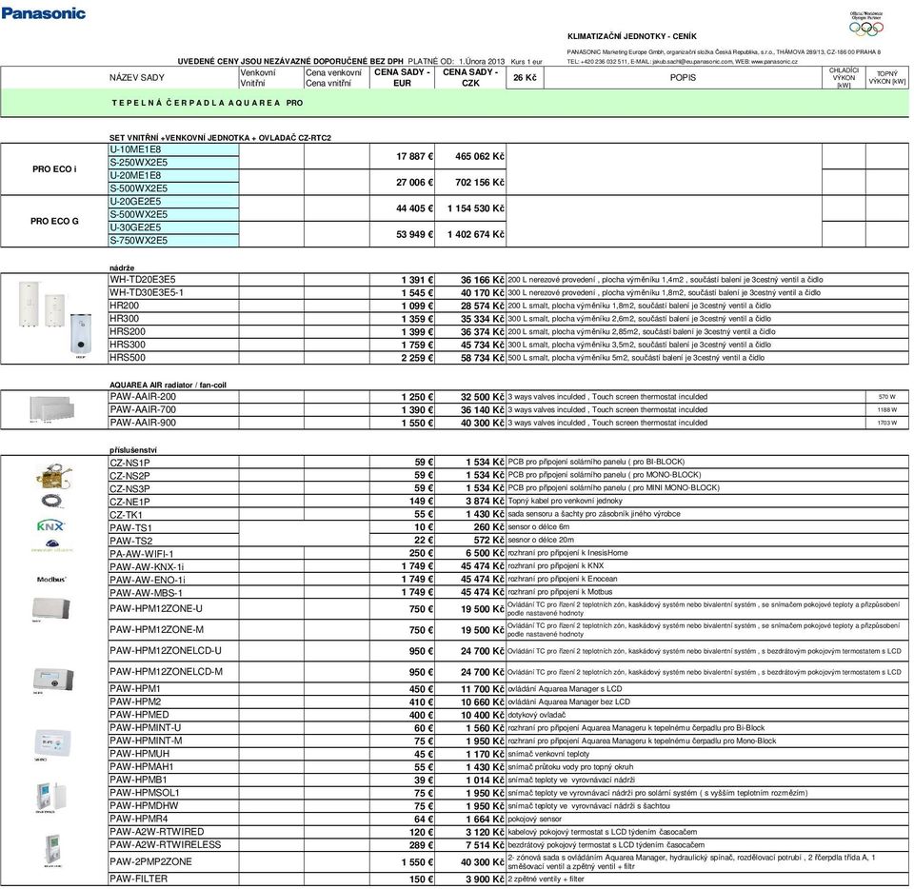Select the 'U-10ME1E8' model cell
This screenshot has width=914, height=889.
pyautogui.click(x=173, y=149)
